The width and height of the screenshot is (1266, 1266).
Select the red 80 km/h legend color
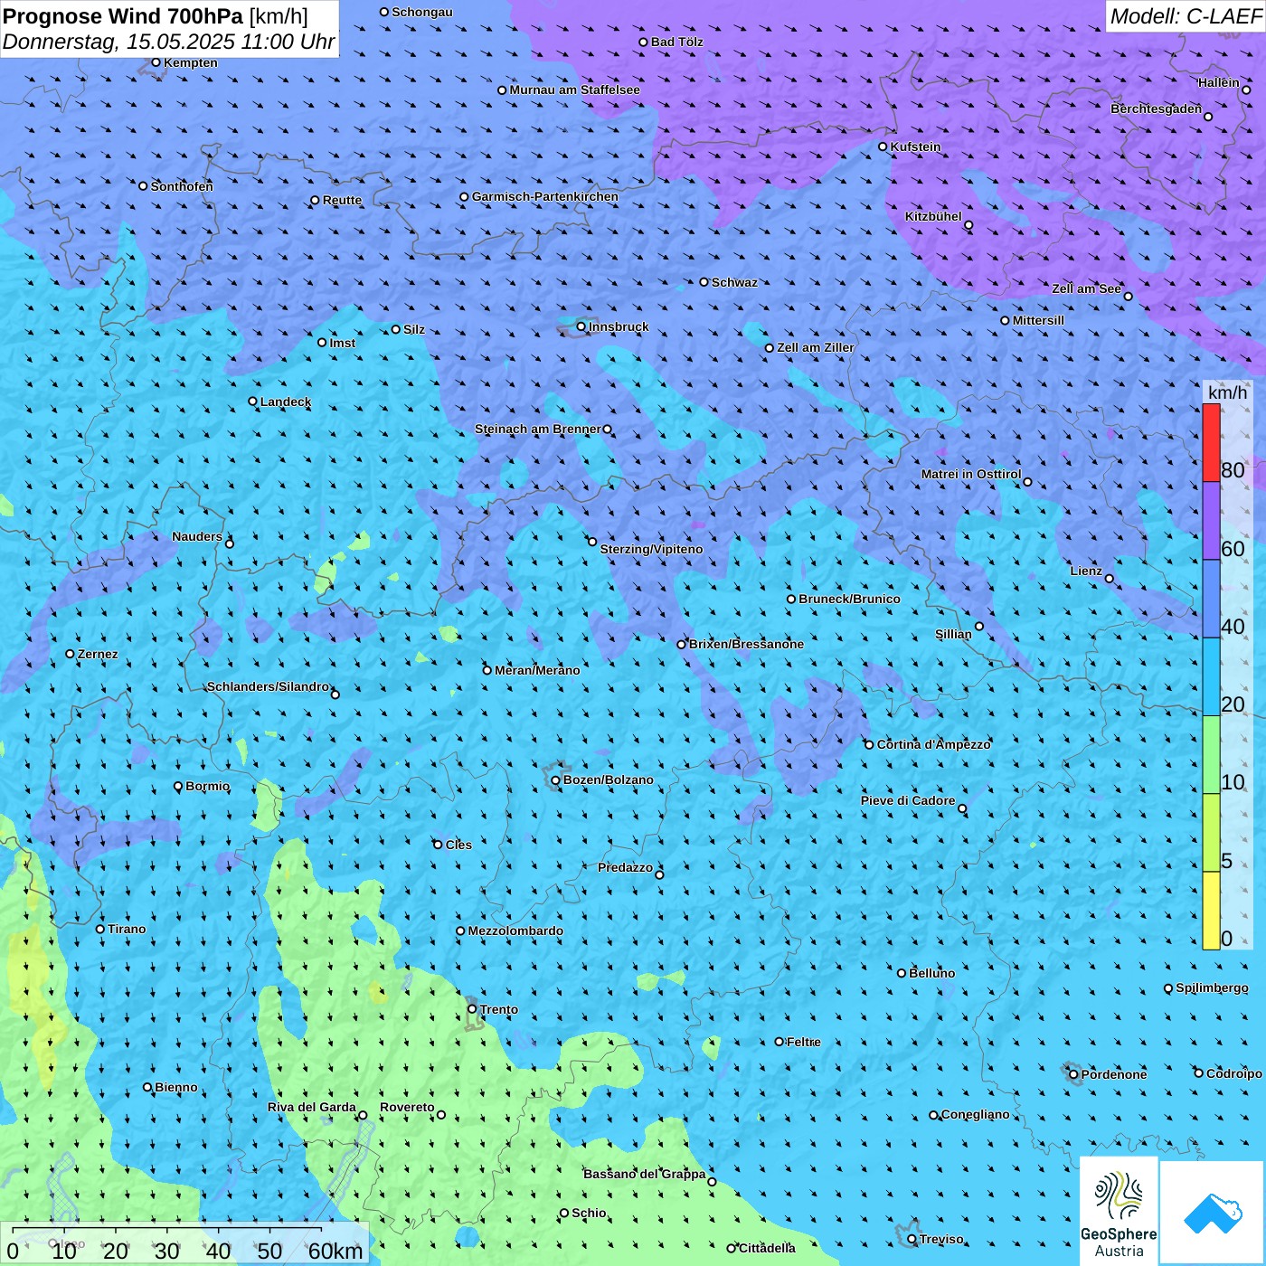[x=1211, y=442]
